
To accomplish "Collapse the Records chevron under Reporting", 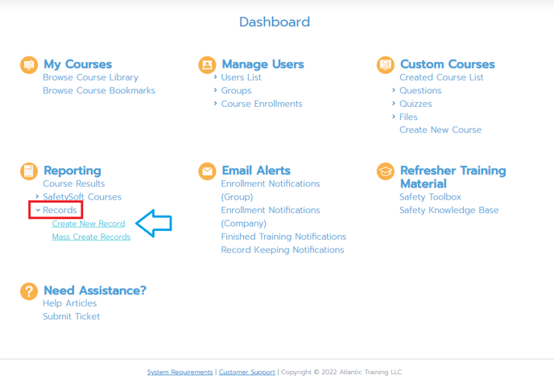I will click(x=38, y=210).
